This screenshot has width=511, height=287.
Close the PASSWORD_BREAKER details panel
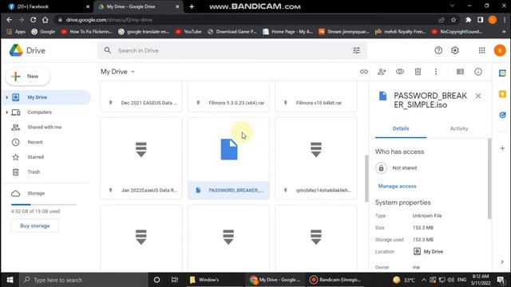pyautogui.click(x=478, y=96)
